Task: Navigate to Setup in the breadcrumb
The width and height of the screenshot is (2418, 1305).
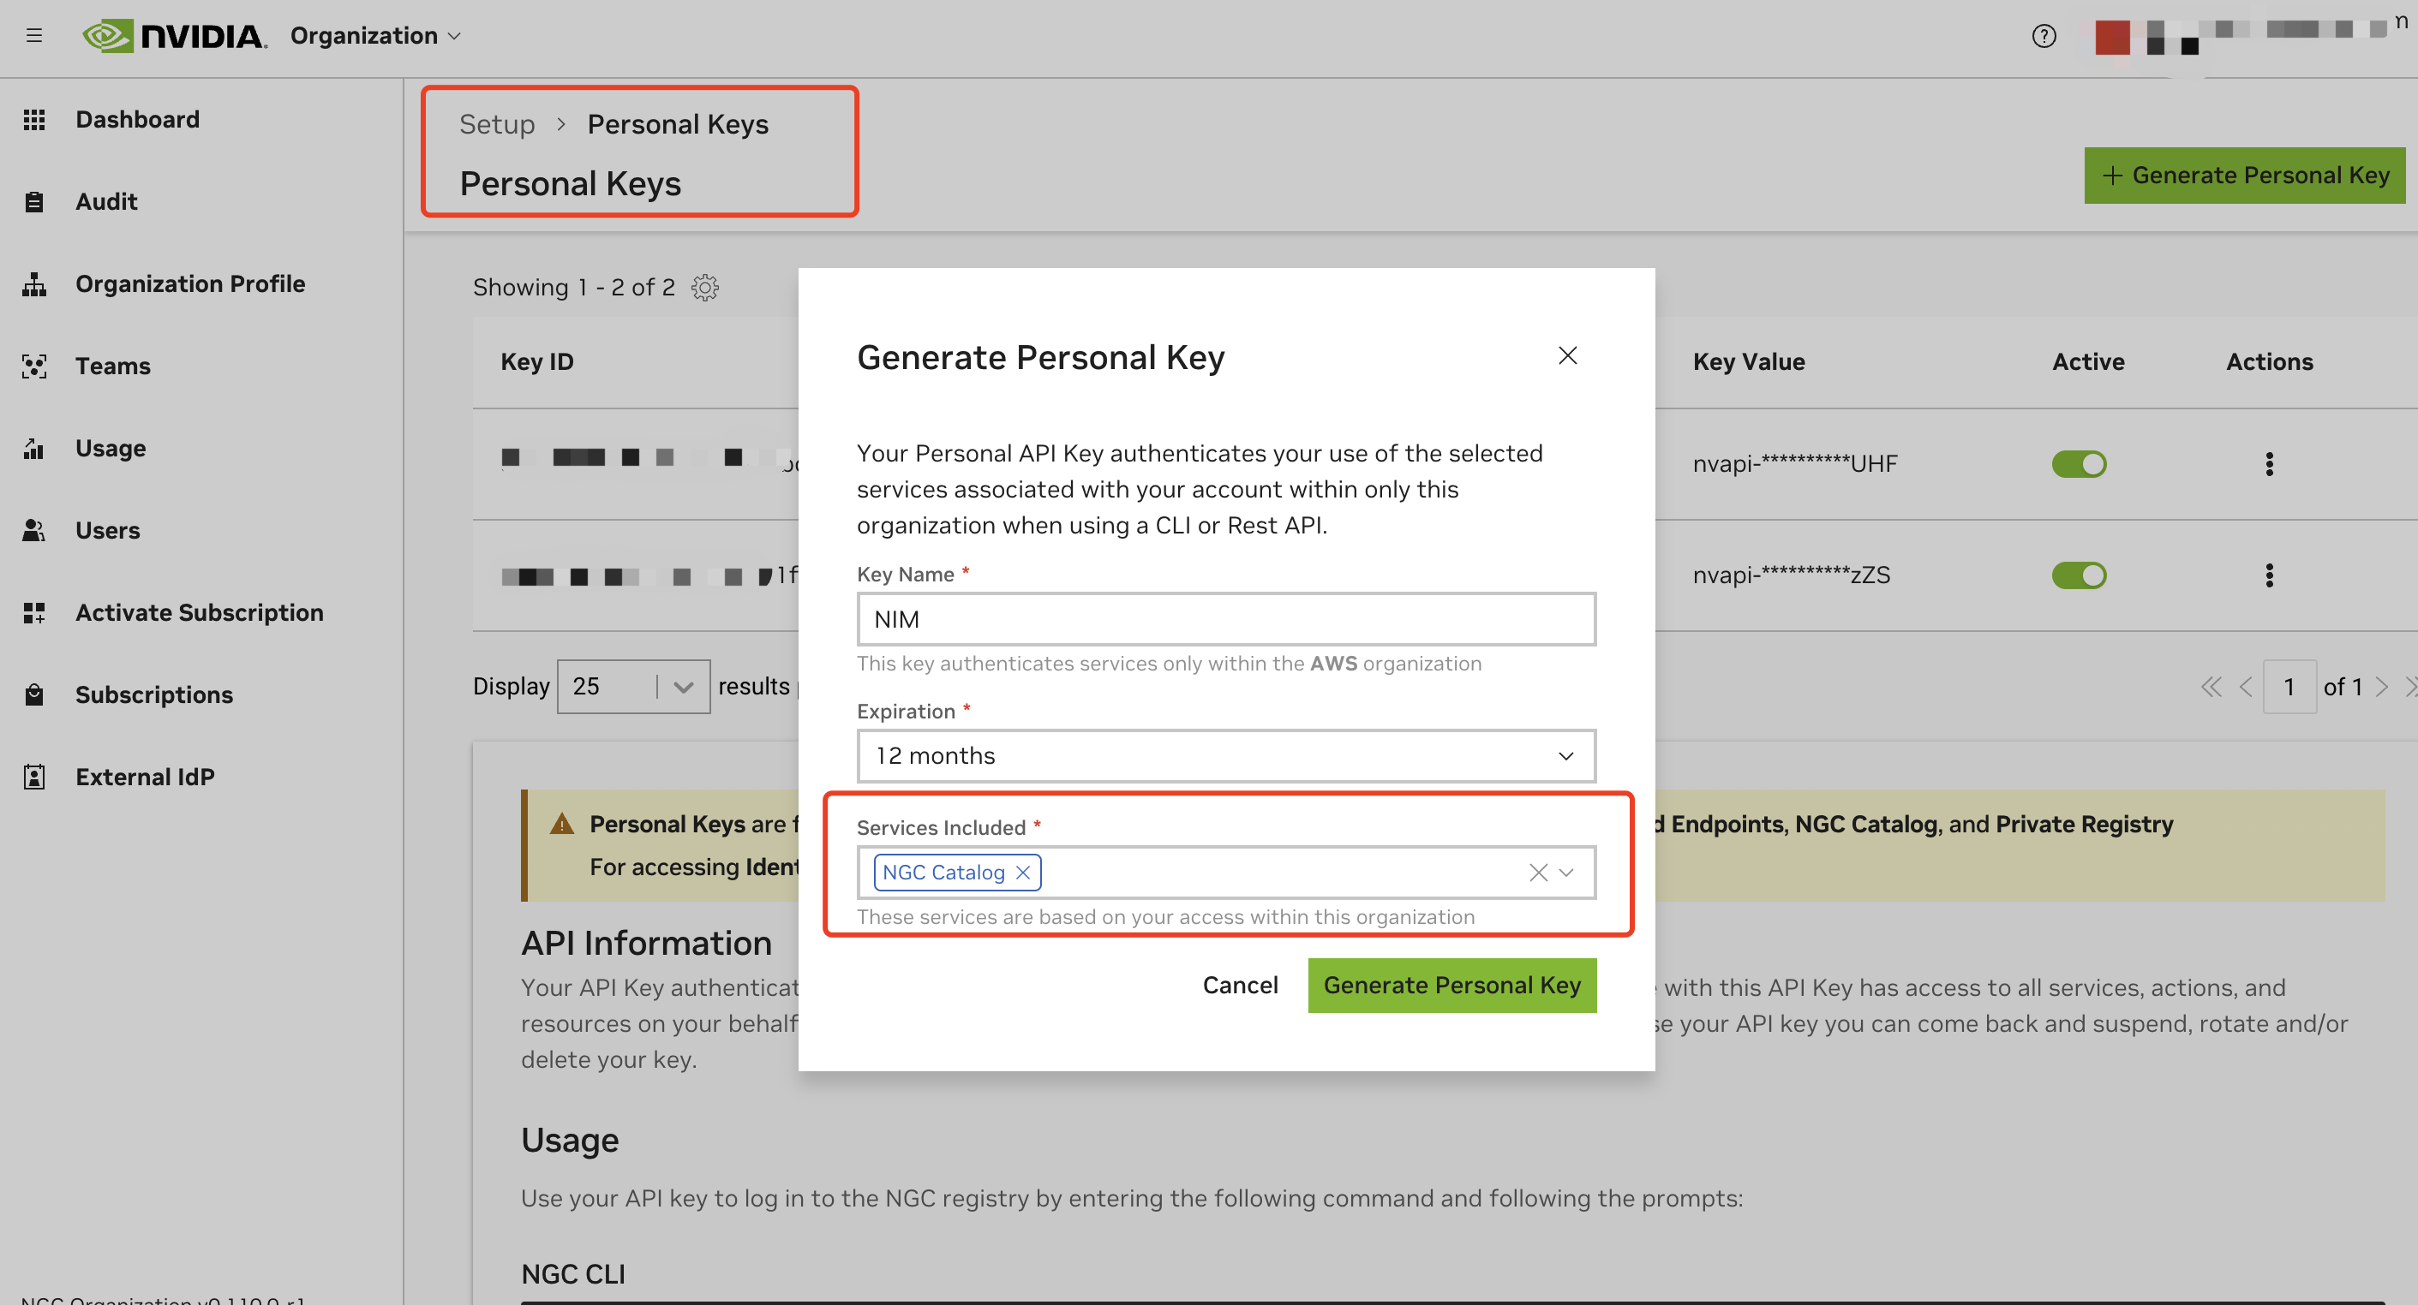Action: (497, 123)
